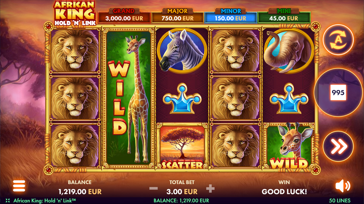The image size is (364, 204).
Task: Enable turbo spin with double arrows
Action: (x=338, y=146)
